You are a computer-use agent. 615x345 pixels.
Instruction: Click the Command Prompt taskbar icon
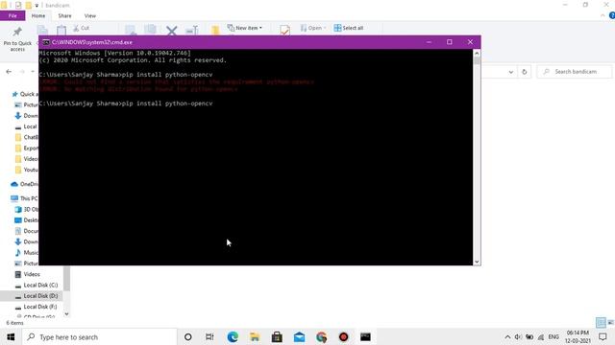[x=365, y=336]
